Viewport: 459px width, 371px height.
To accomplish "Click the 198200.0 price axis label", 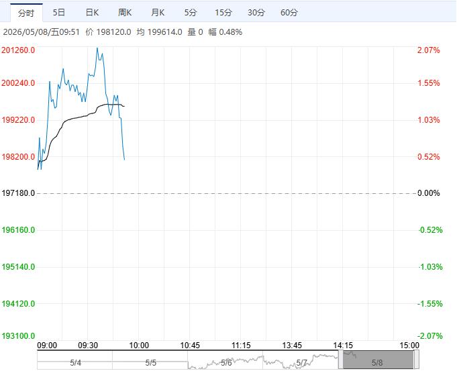I will (18, 157).
